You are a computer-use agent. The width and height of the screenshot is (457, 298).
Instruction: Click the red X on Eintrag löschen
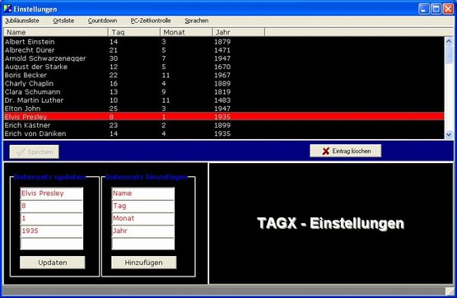pyautogui.click(x=326, y=151)
